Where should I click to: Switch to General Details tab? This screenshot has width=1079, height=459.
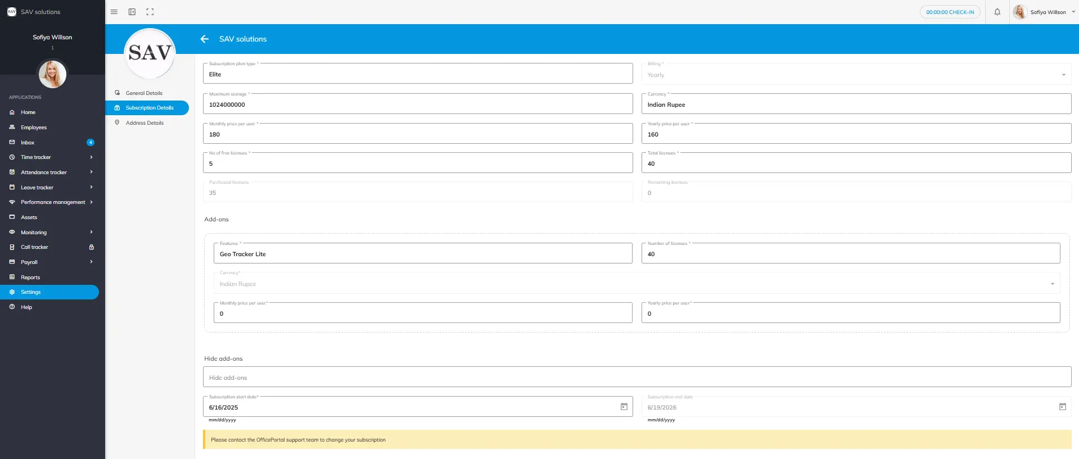tap(144, 93)
